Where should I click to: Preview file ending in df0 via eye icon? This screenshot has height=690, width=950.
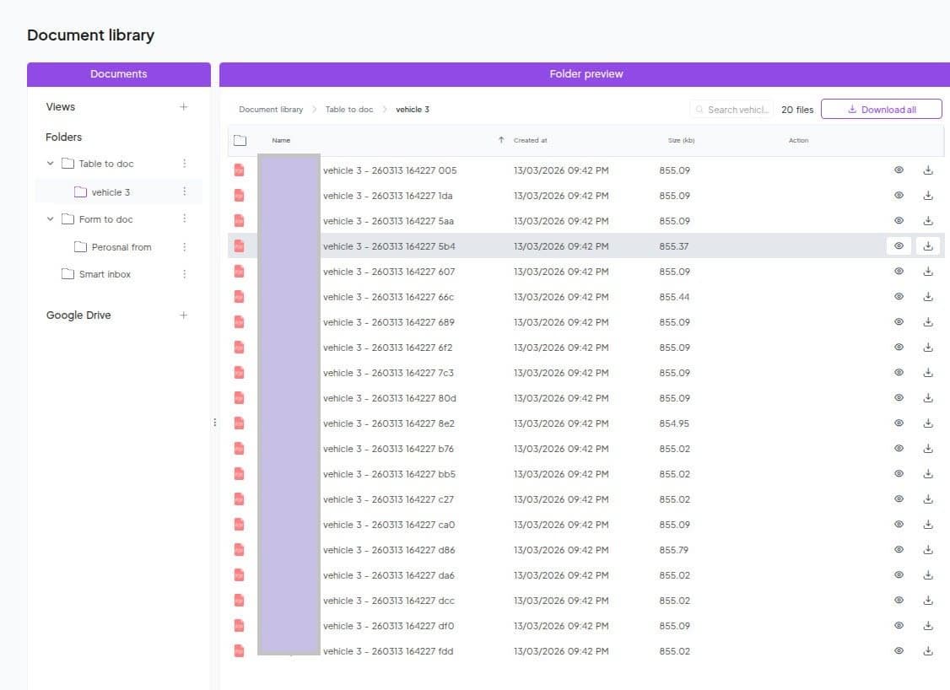(x=899, y=626)
